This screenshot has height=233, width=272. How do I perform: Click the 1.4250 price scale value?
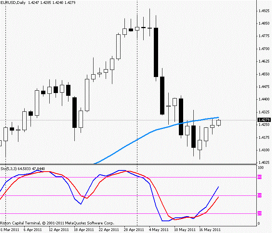pos(264,125)
